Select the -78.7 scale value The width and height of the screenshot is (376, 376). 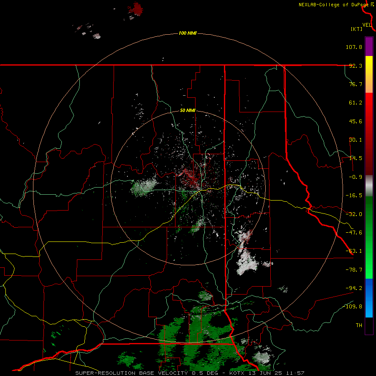354,270
